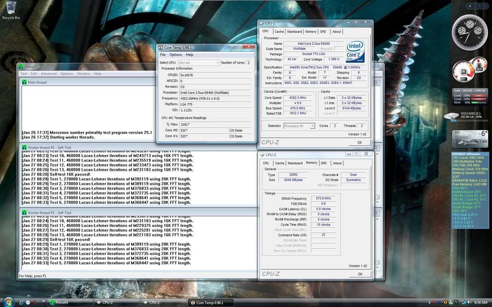This screenshot has height=307, width=492.
Task: Switch to CPU tab in bottom CPU-Z
Action: coord(266,163)
